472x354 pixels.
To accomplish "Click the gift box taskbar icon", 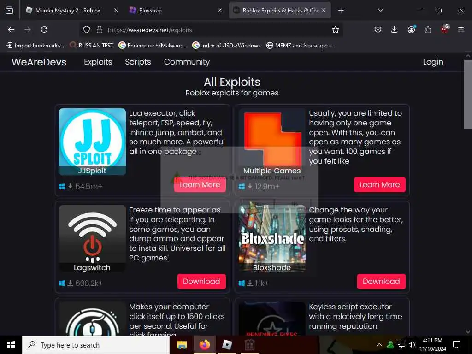I will (249, 345).
